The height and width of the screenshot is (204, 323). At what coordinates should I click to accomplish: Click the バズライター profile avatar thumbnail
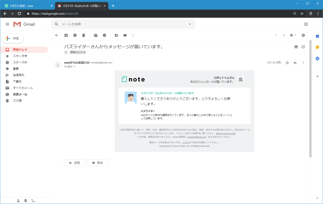point(130,98)
